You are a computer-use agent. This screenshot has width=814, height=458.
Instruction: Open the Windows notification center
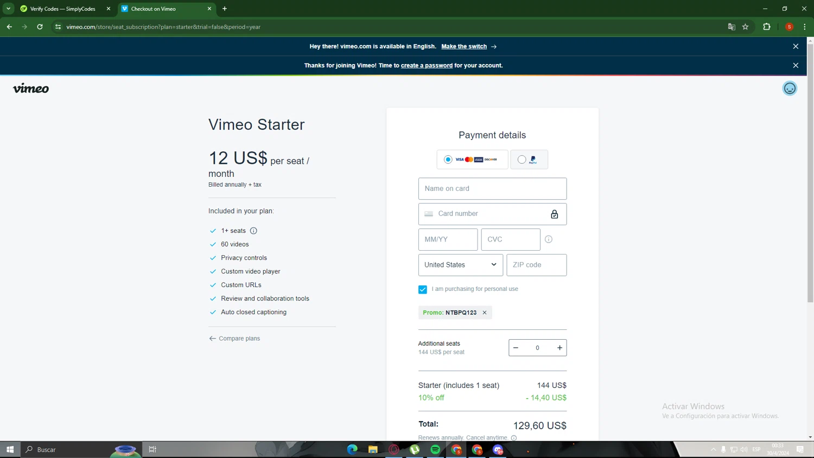[800, 449]
